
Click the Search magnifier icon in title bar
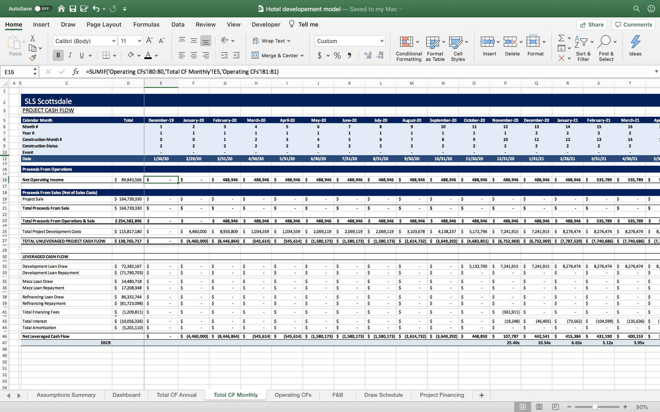636,9
